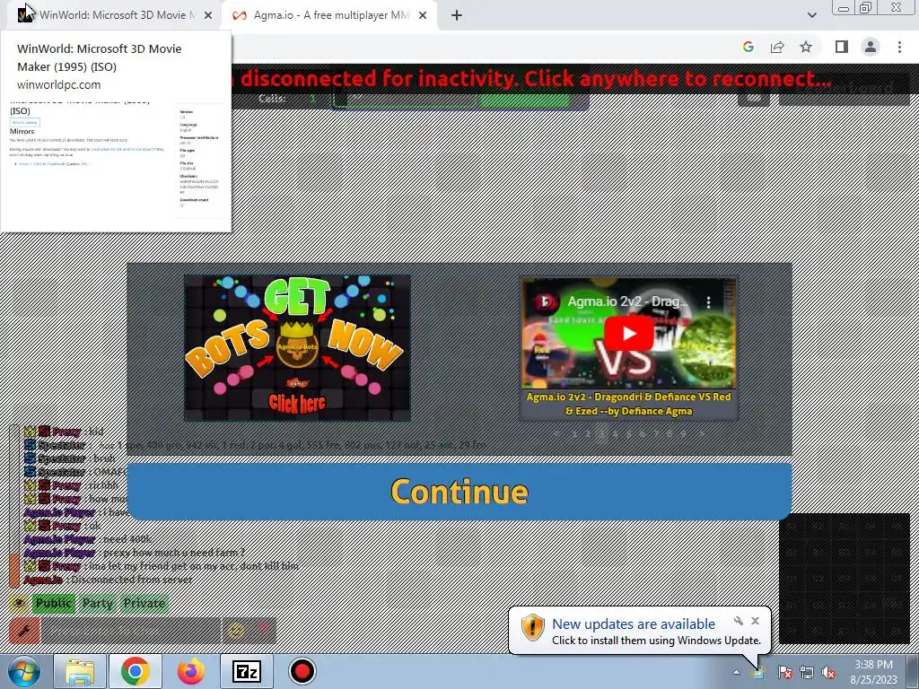Image resolution: width=919 pixels, height=689 pixels.
Task: Share this page via toolbar icon
Action: pos(777,47)
